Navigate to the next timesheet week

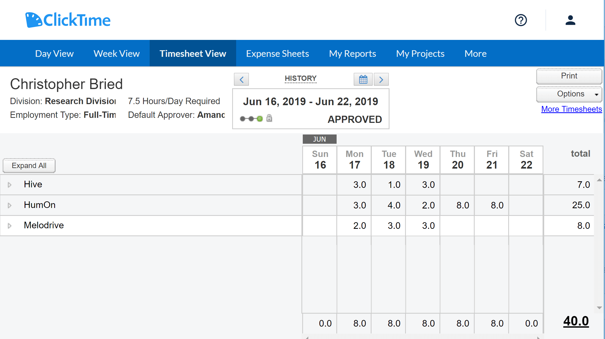(x=381, y=79)
